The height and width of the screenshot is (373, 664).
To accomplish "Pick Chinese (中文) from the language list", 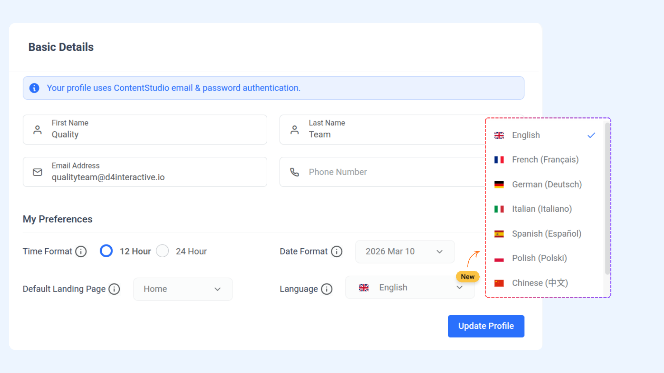I will pos(539,283).
